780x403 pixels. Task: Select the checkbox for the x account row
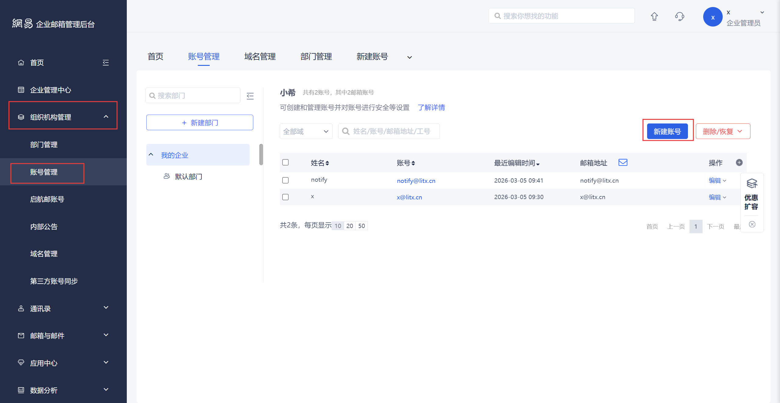point(285,197)
